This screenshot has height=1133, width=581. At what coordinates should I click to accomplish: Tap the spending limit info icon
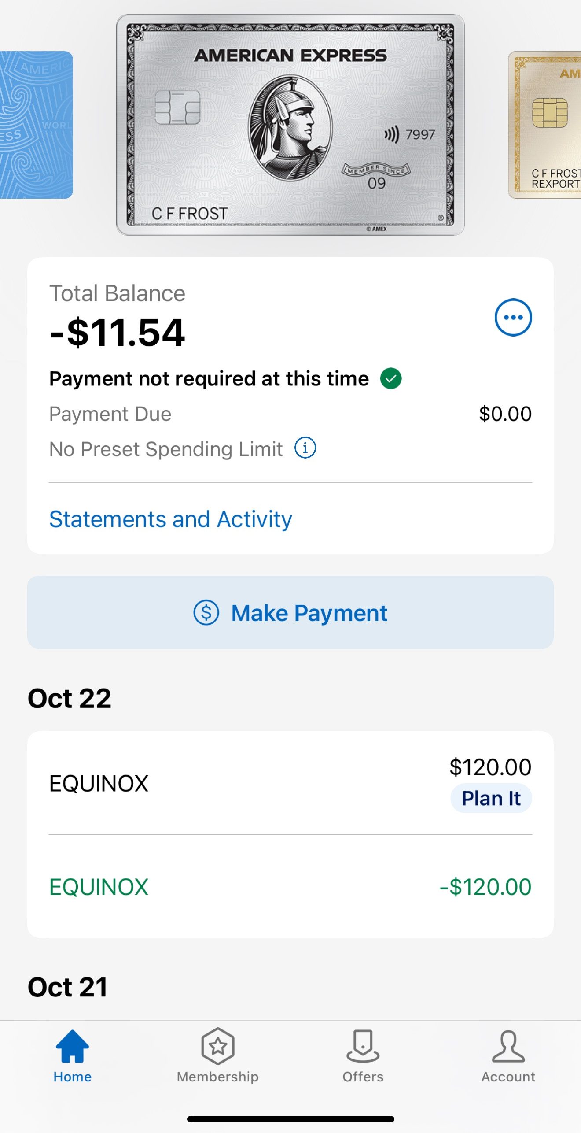(x=305, y=448)
